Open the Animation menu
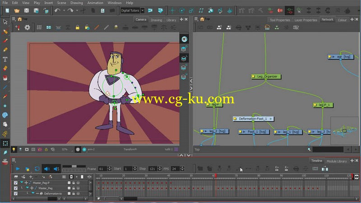 click(x=95, y=3)
